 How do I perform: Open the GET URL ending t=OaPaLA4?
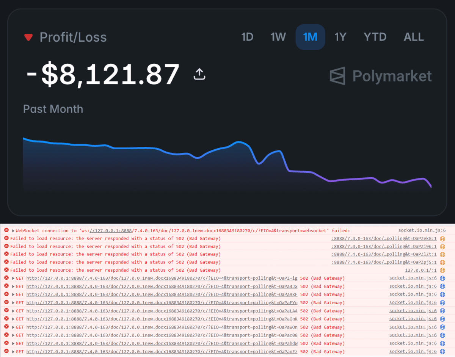[x=162, y=311]
